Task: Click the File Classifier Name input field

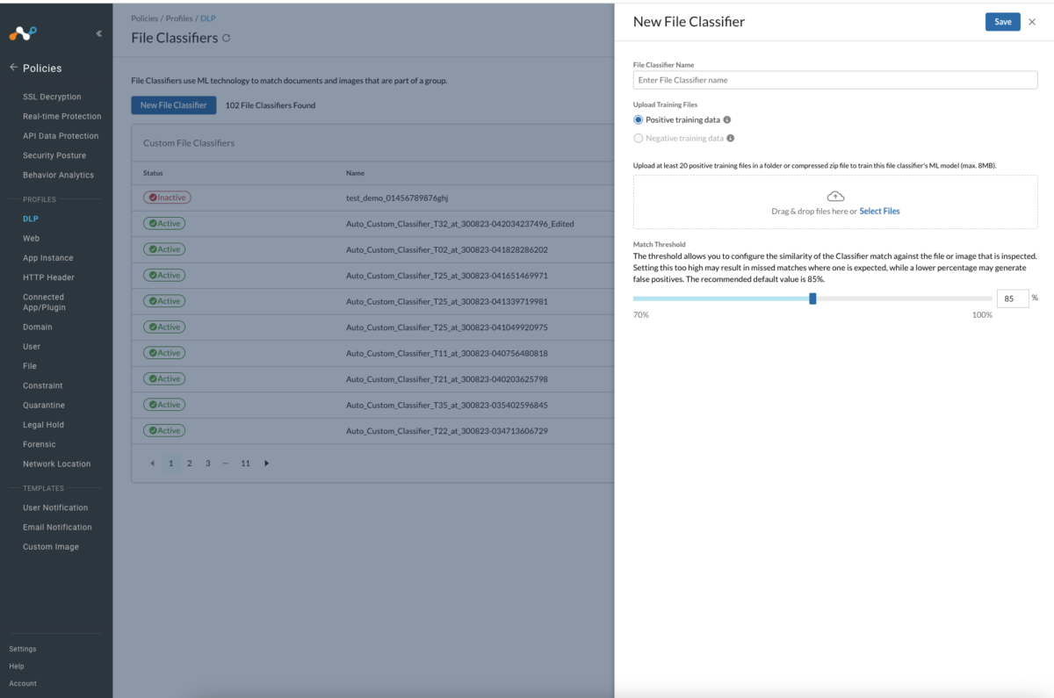Action: [834, 80]
